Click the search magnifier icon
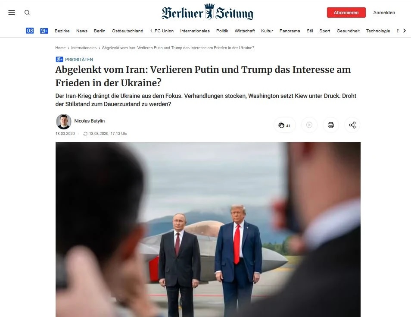411x317 pixels. tap(27, 13)
